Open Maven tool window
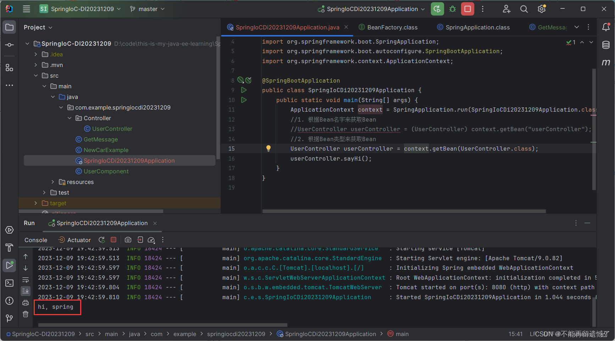Image resolution: width=615 pixels, height=341 pixels. (606, 62)
